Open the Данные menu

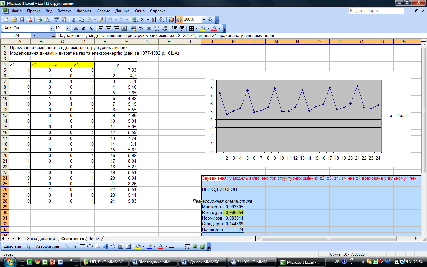coord(122,11)
